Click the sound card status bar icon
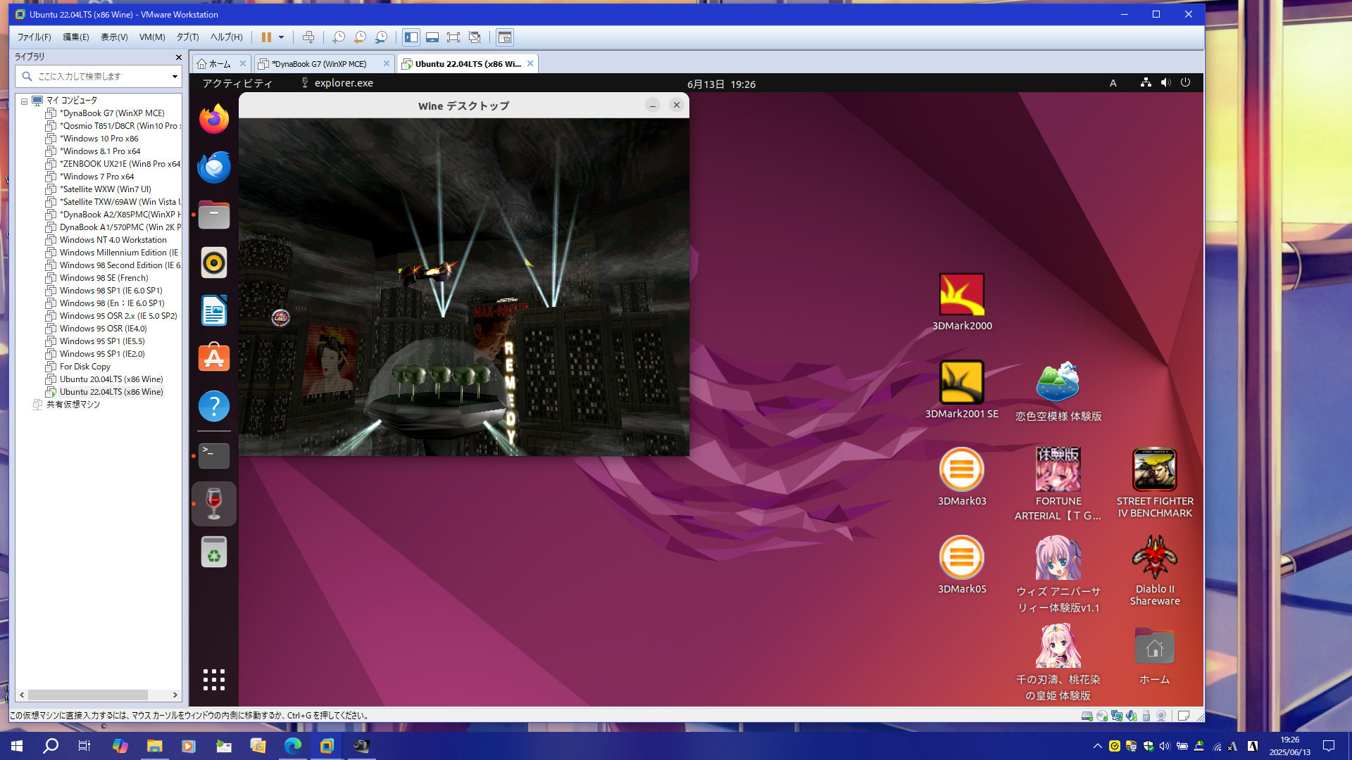The height and width of the screenshot is (760, 1352). pos(1132,716)
